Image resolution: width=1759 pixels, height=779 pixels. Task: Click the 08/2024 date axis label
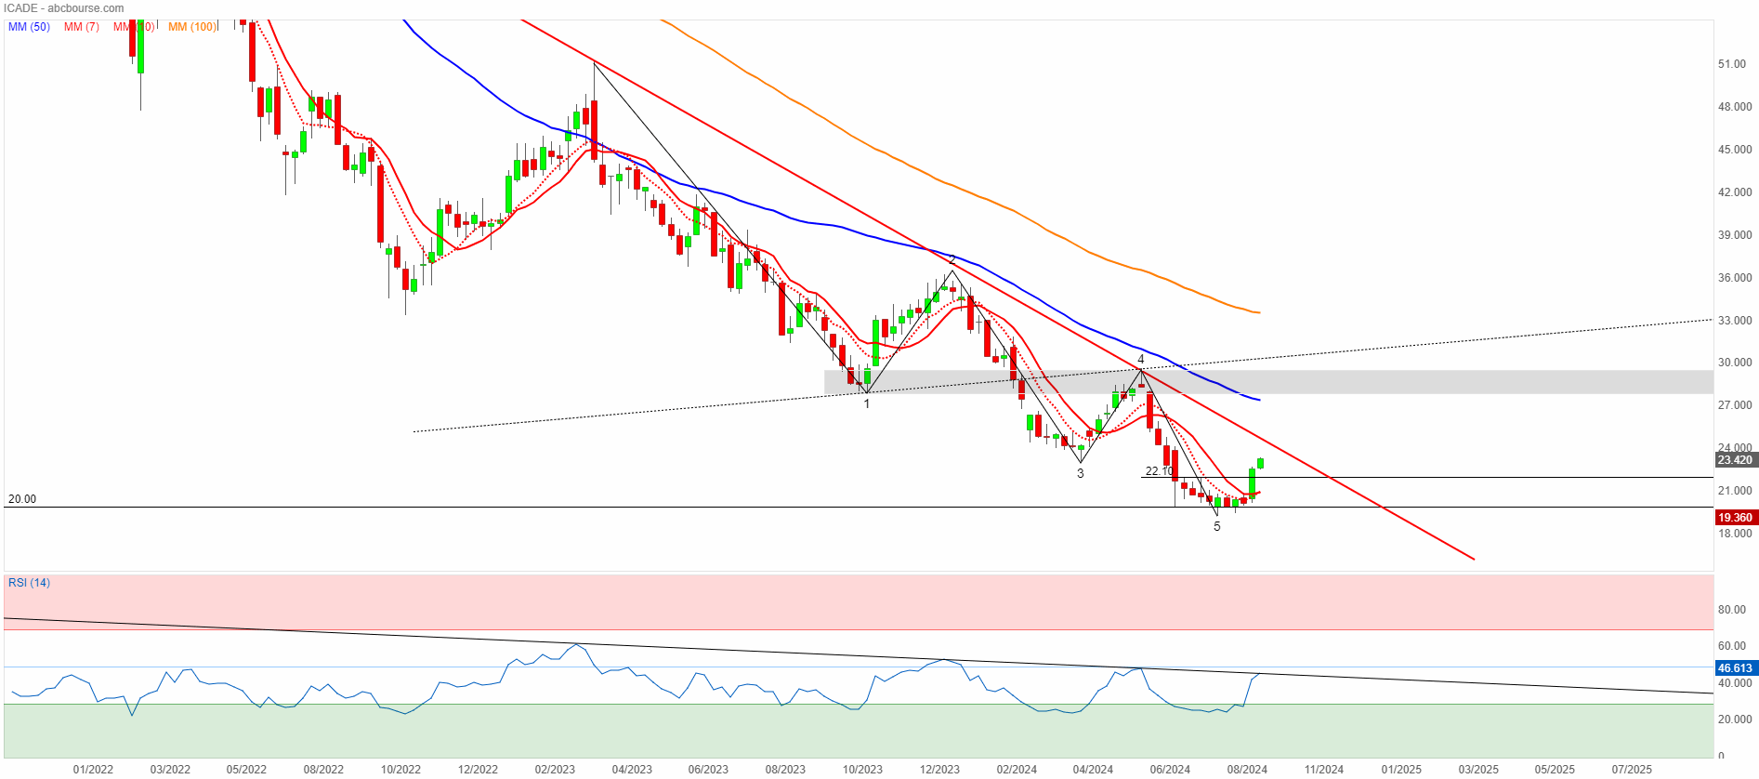click(1247, 770)
